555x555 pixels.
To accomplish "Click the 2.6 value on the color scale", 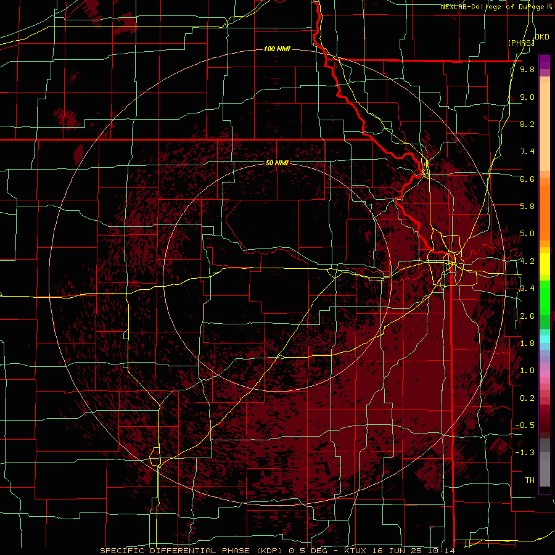I will click(527, 316).
